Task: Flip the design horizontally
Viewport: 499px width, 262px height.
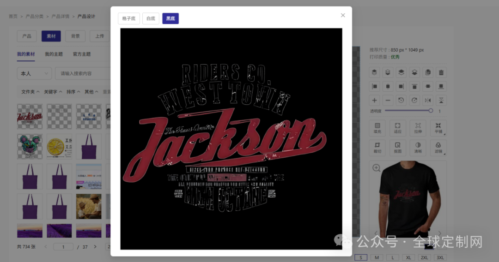Action: tap(428, 100)
